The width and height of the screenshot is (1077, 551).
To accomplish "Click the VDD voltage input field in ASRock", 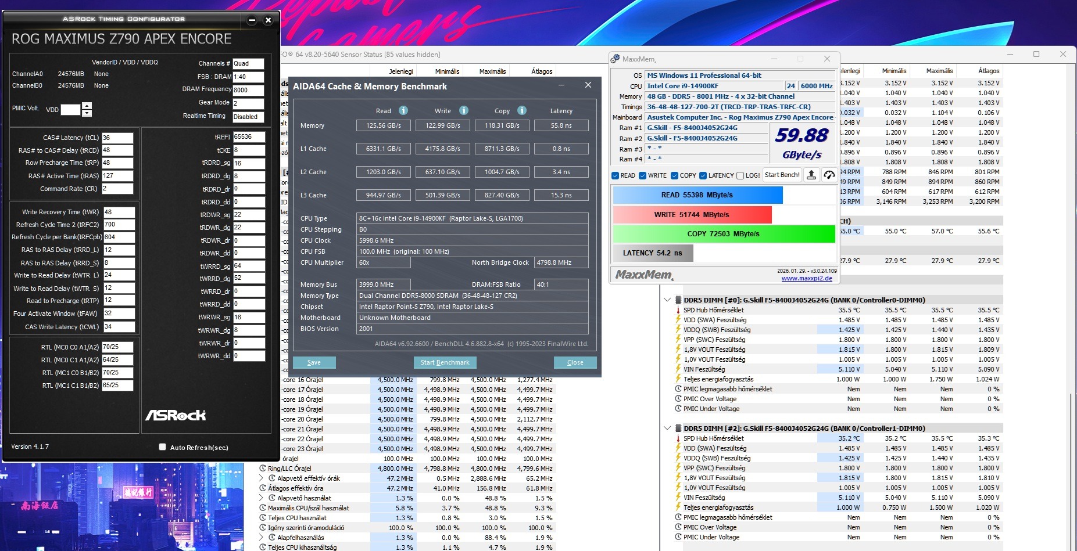I will [70, 109].
